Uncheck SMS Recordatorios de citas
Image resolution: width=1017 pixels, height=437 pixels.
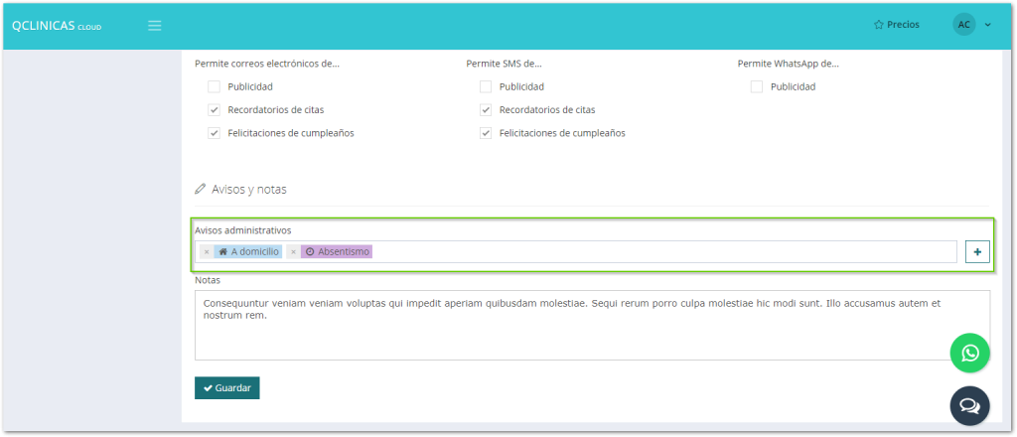click(x=486, y=110)
